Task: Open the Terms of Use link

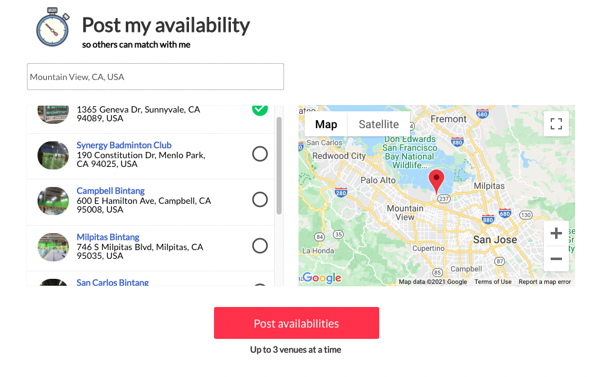Action: (492, 281)
